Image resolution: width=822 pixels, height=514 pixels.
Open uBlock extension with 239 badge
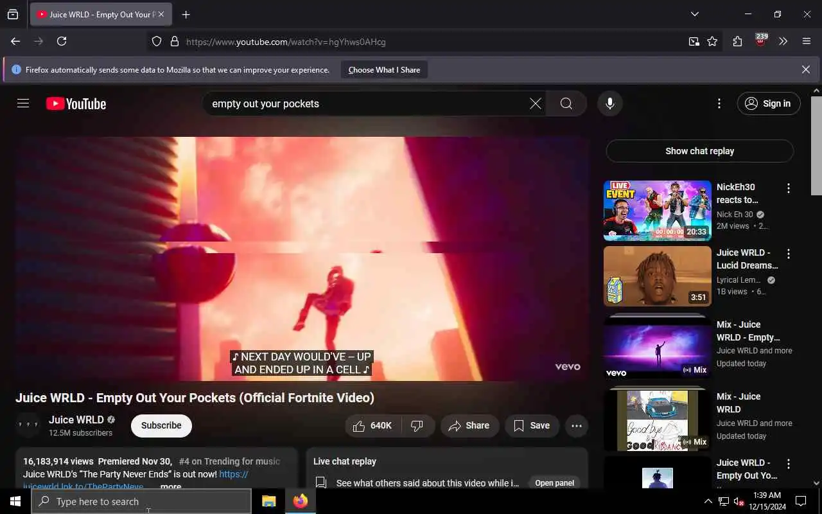761,40
